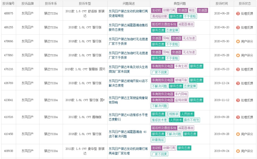Select the 车内异响 tag in row 423841
Screen dimensions: 257x159
tap(181, 94)
